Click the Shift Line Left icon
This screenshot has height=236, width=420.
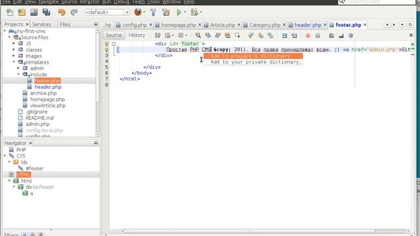click(284, 35)
